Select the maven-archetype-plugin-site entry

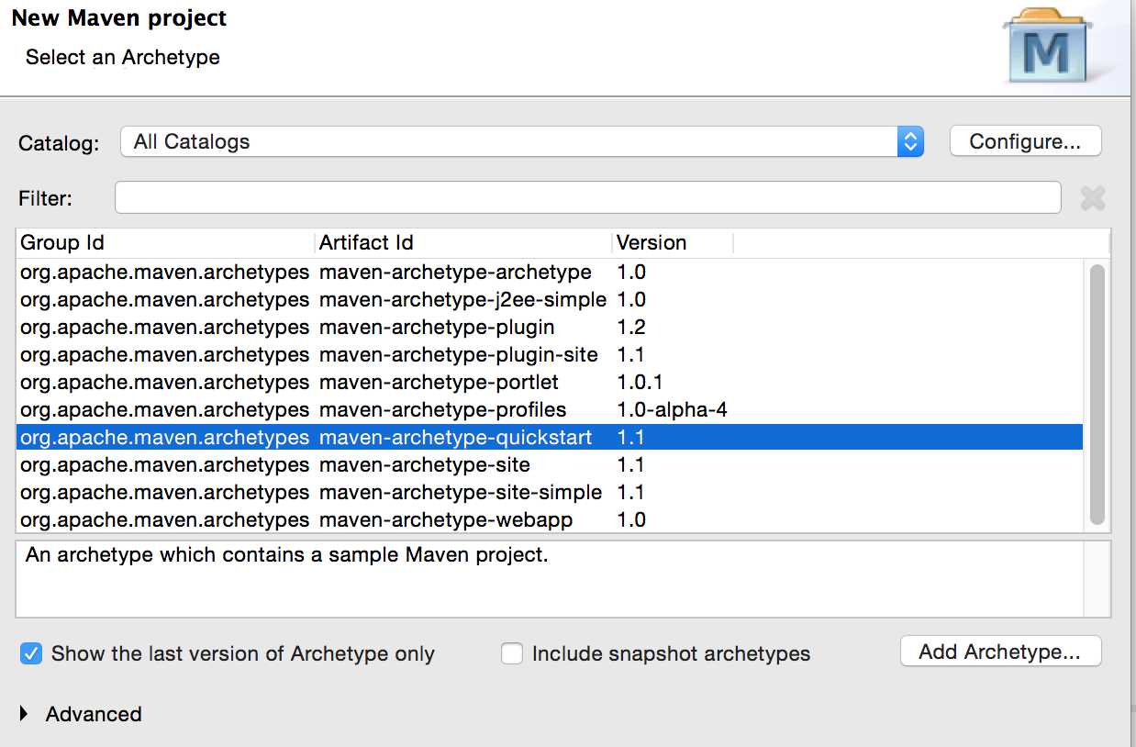coord(458,355)
